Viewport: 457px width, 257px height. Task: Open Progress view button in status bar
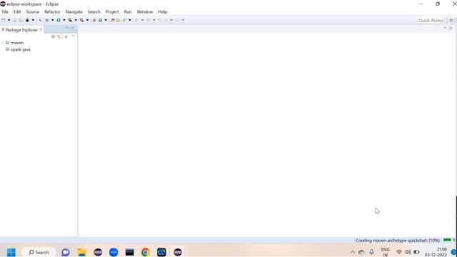(454, 240)
